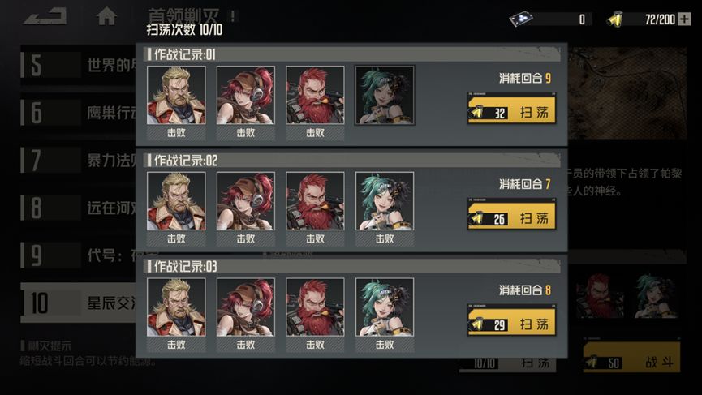Select green-haired girl portrait in record 03

[385, 307]
